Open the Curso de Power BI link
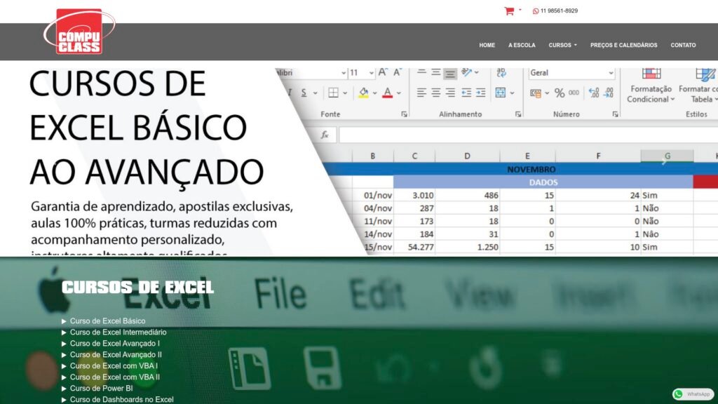 (x=102, y=389)
